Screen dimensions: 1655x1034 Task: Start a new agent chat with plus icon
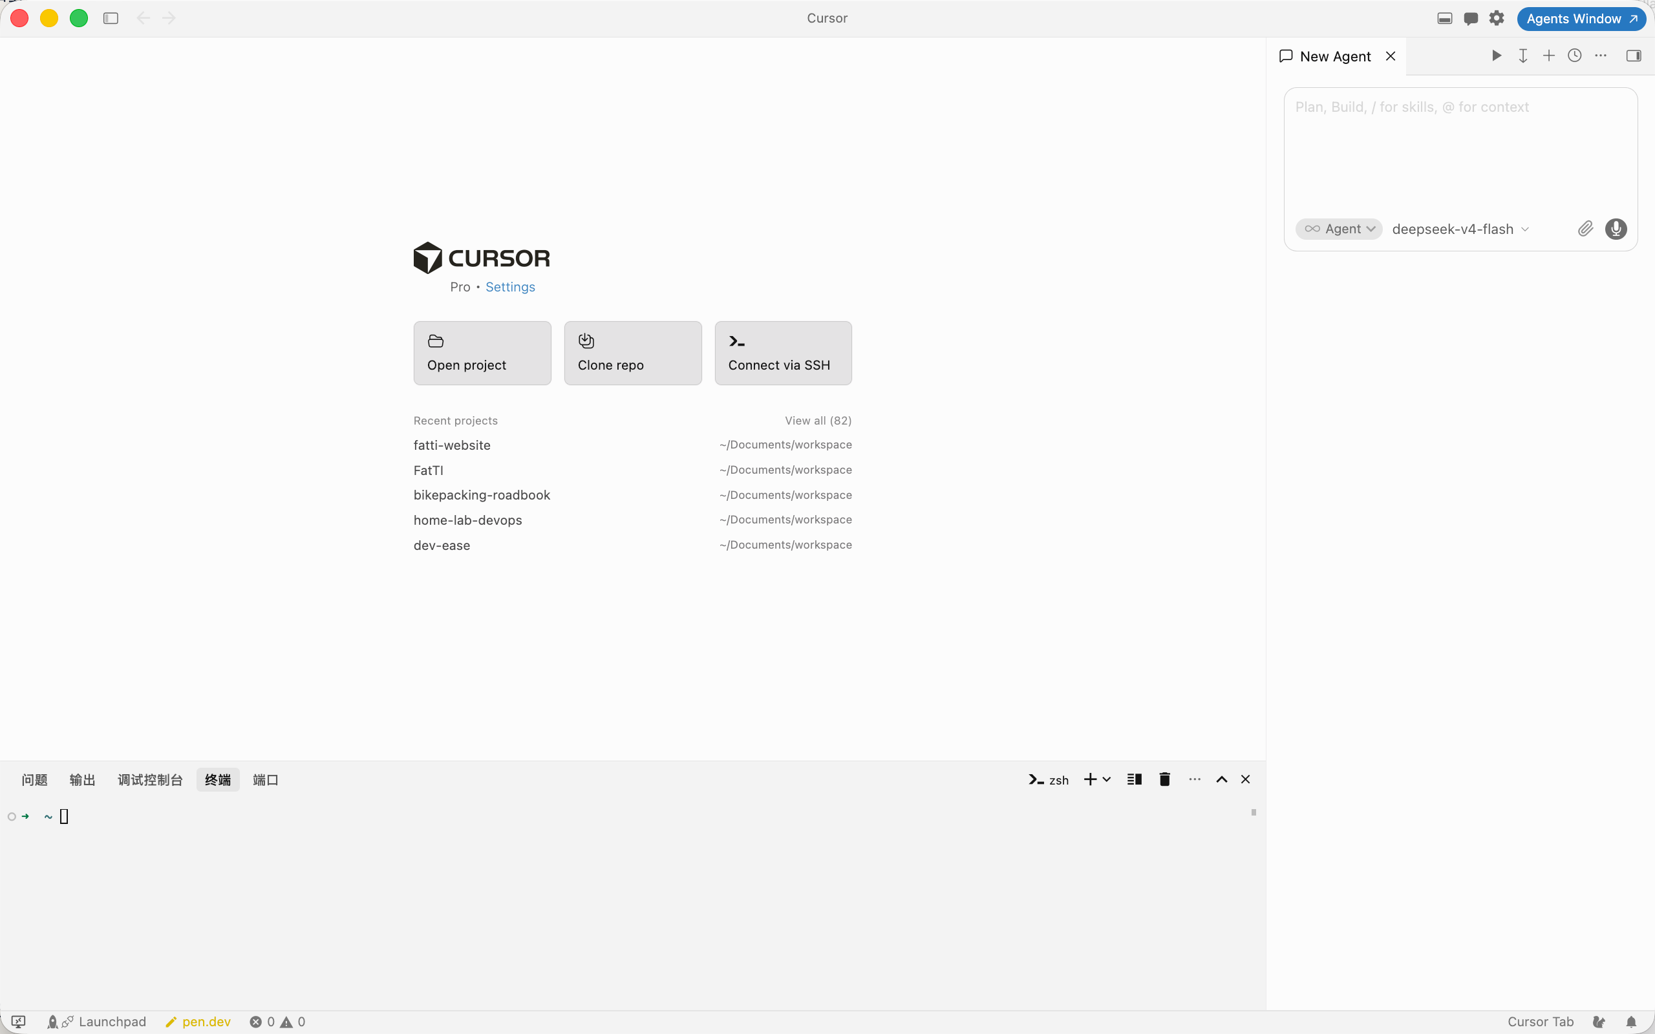[x=1549, y=56]
